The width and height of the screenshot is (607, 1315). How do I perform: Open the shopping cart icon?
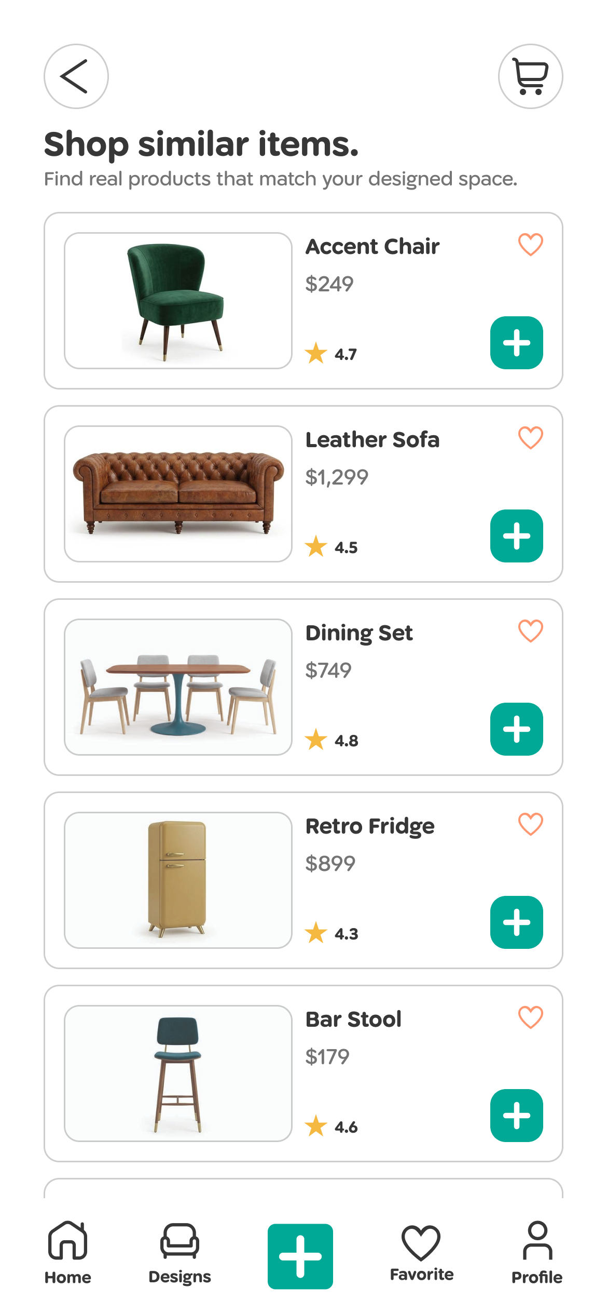[x=530, y=76]
